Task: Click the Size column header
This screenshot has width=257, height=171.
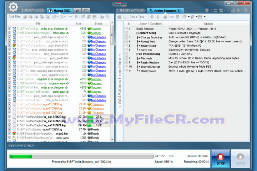Action: [78, 24]
